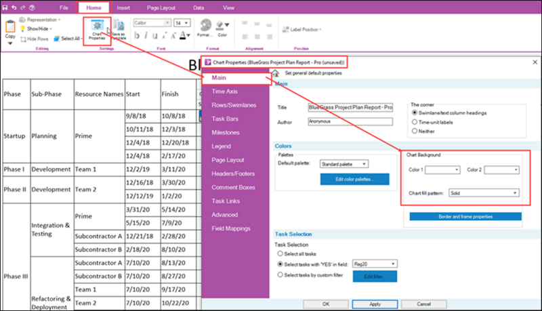The width and height of the screenshot is (542, 311).
Task: Choose the Select all tasks radio option
Action: pyautogui.click(x=280, y=253)
